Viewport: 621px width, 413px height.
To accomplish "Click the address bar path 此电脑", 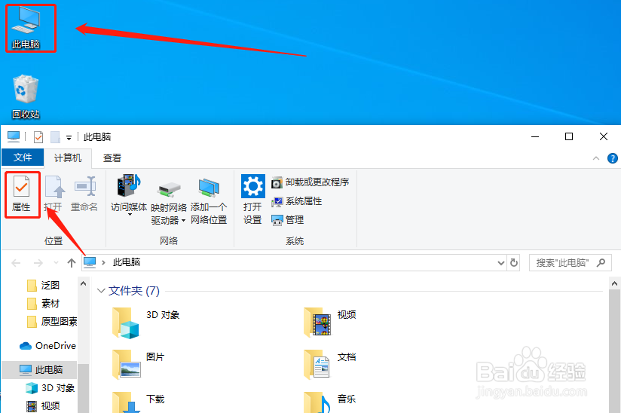I will point(127,262).
